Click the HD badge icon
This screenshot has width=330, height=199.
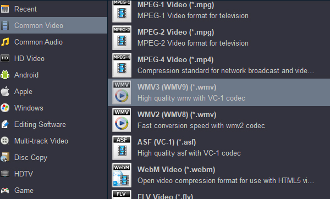click(x=5, y=58)
